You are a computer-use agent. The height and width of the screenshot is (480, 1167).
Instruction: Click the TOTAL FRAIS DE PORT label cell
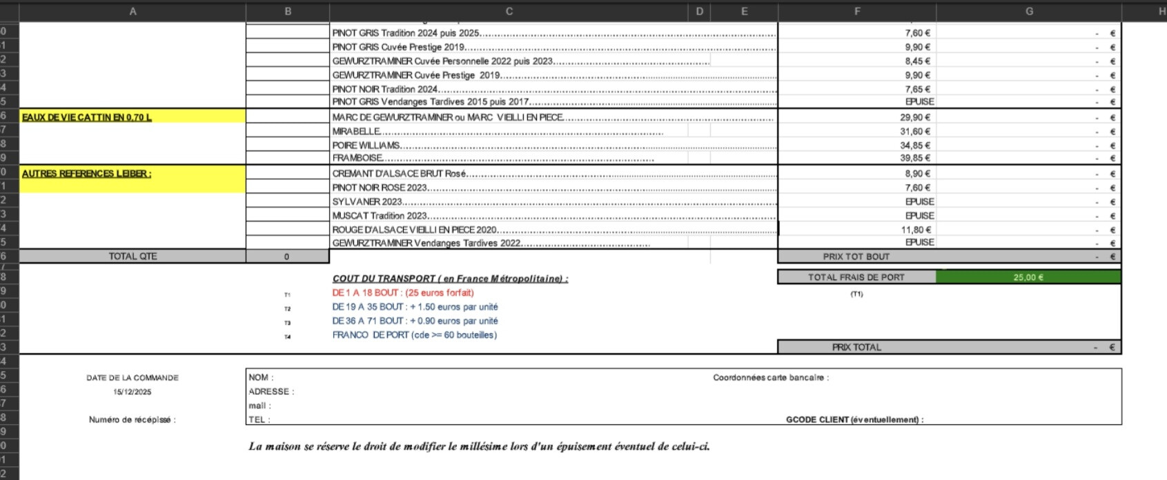click(856, 277)
